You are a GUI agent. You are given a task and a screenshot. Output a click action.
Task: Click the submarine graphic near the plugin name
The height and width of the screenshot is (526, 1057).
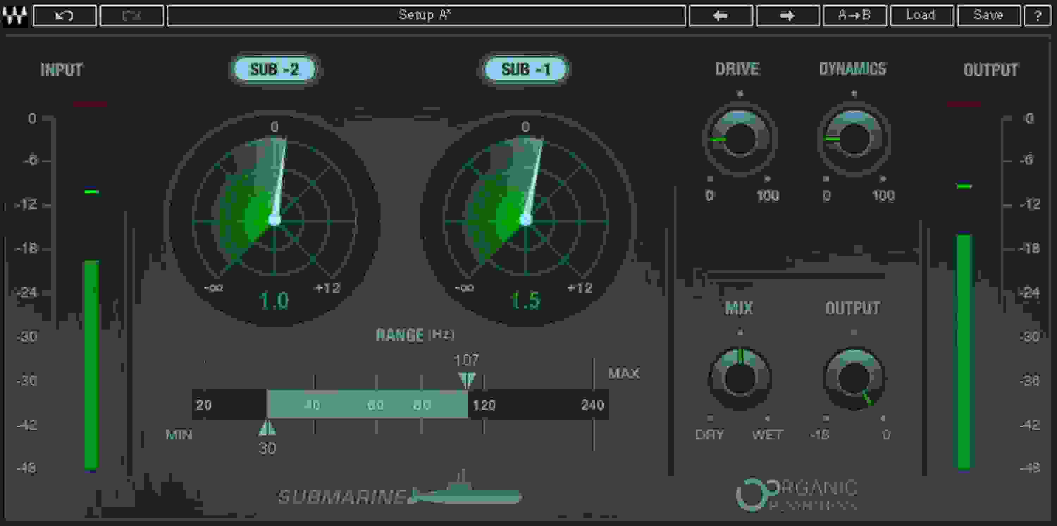[464, 496]
